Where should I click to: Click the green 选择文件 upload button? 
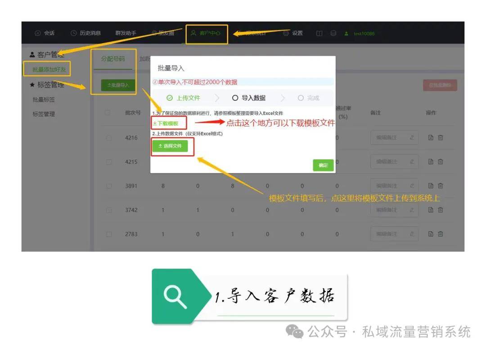[170, 146]
